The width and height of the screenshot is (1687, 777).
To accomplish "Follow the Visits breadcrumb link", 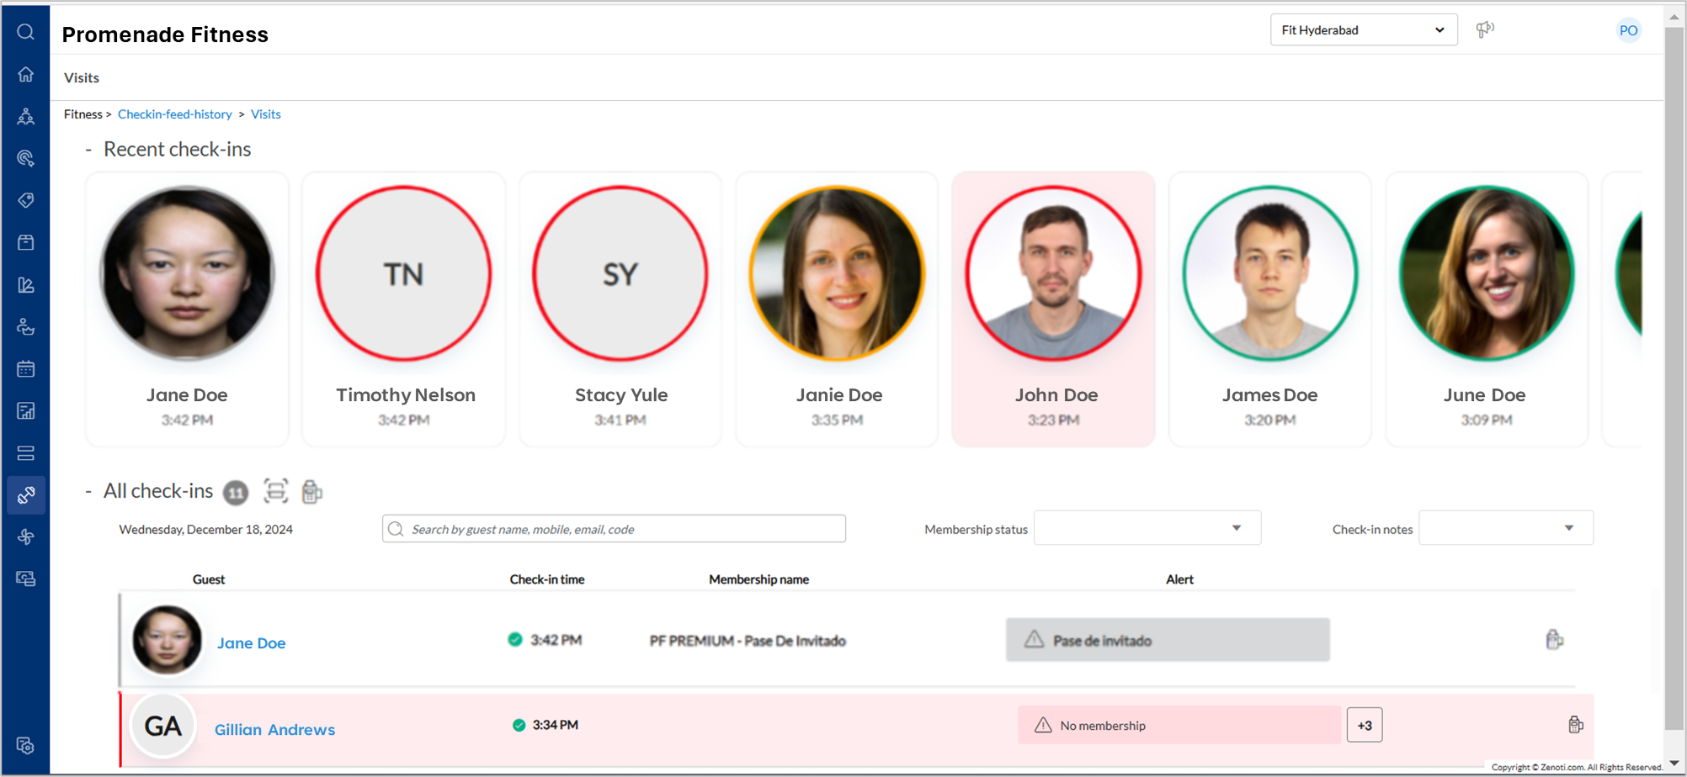I will [x=266, y=114].
